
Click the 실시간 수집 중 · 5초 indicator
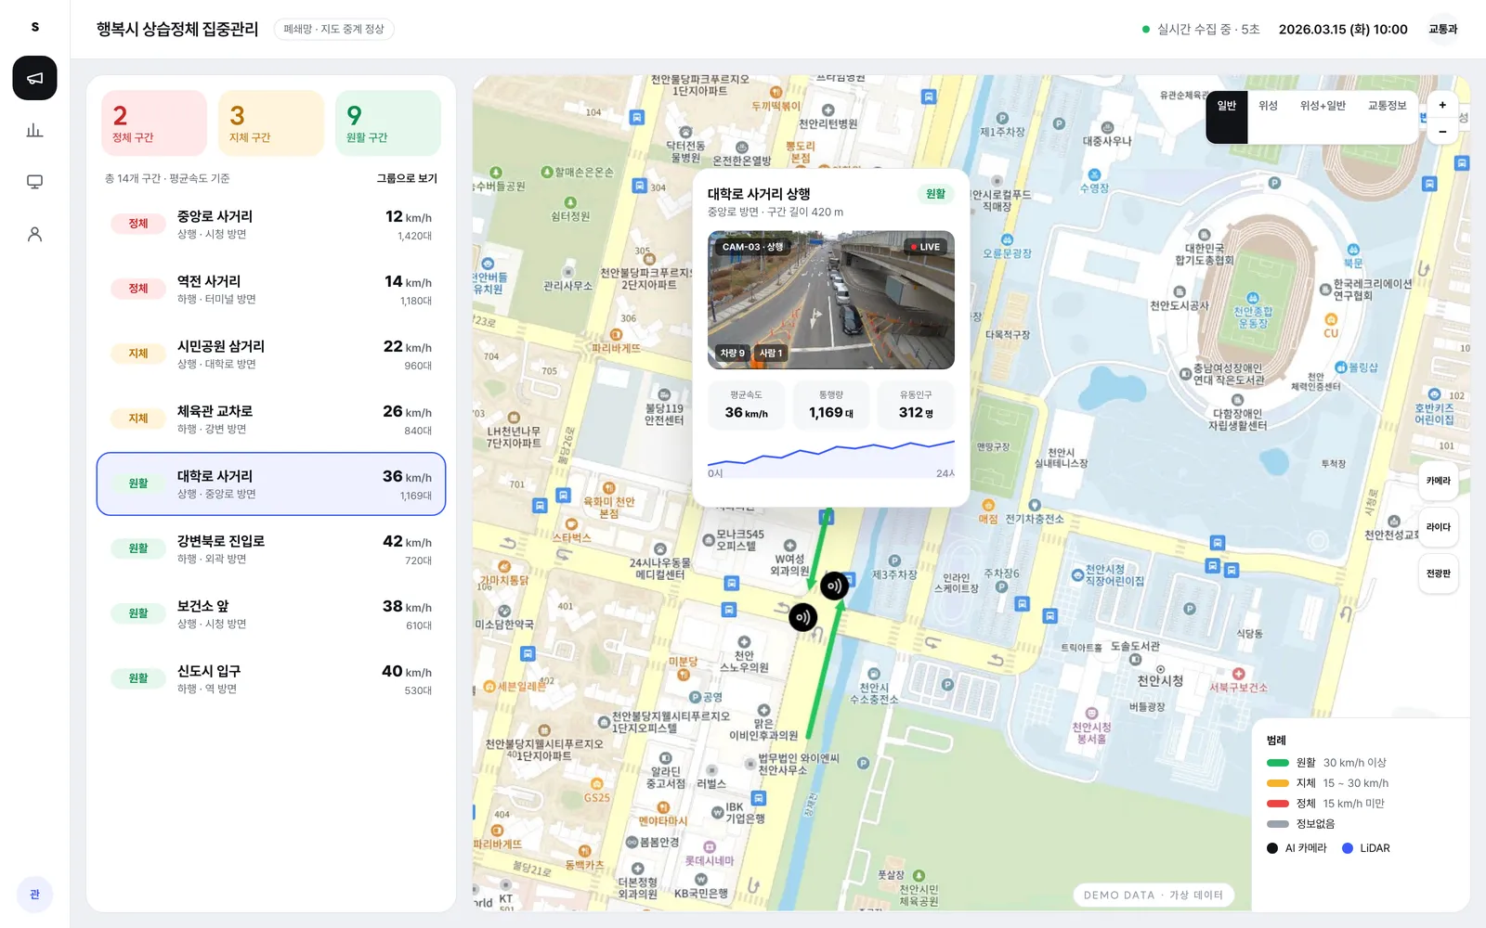[1201, 30]
